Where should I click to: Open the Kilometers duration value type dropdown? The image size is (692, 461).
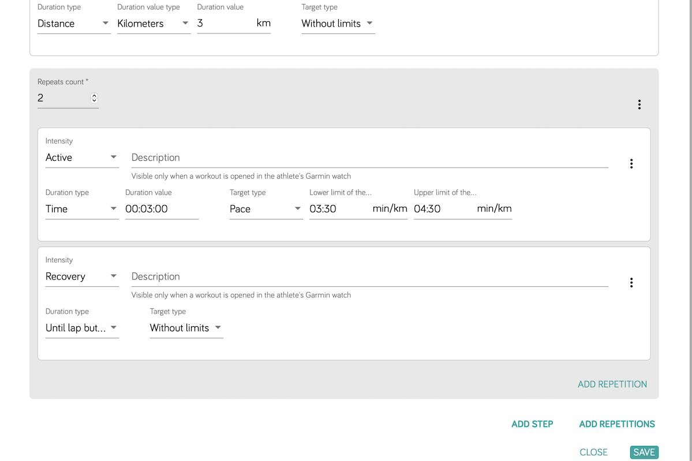click(x=154, y=24)
